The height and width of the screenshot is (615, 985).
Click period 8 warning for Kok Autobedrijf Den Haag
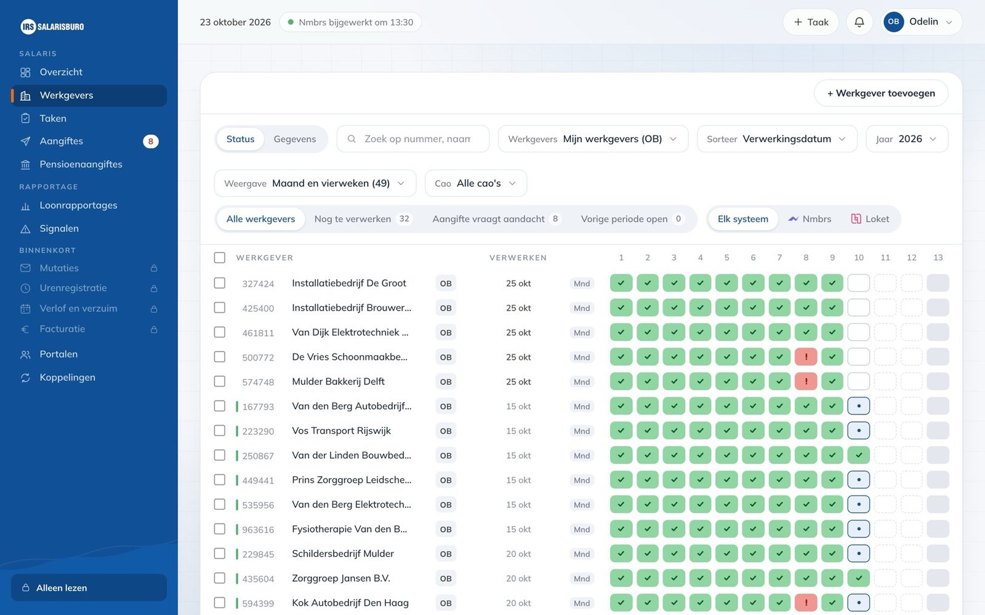[806, 603]
